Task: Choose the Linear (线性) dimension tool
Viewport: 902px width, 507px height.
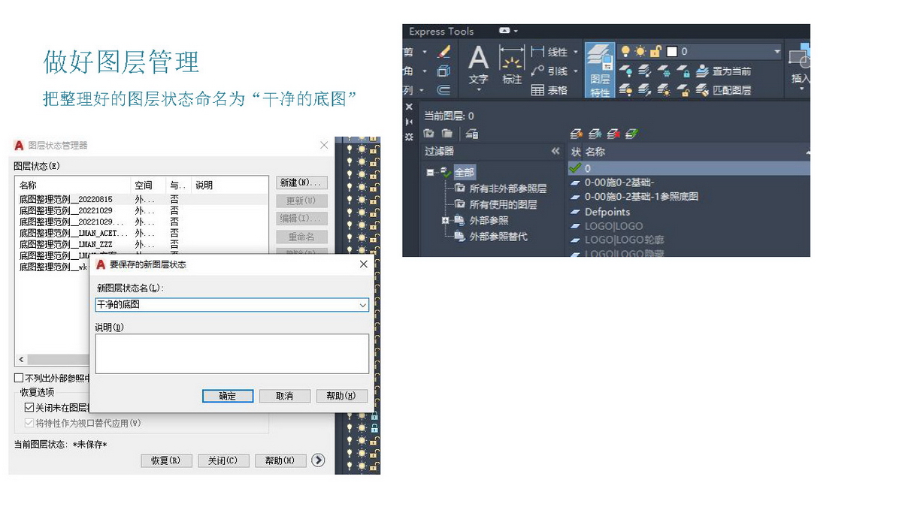Action: coord(549,52)
